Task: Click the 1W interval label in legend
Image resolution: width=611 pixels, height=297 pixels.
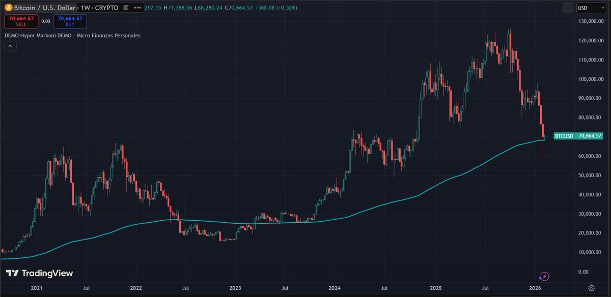Action: [85, 8]
